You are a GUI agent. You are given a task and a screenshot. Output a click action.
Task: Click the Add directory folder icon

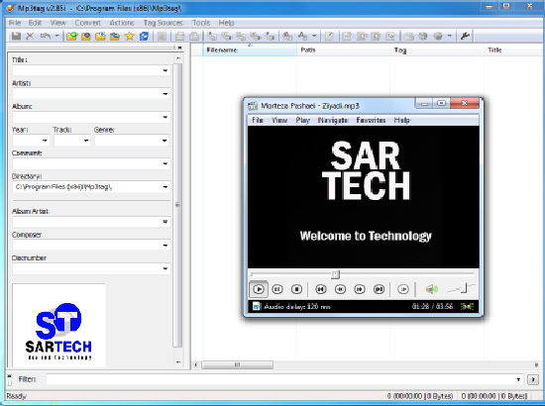[x=100, y=36]
